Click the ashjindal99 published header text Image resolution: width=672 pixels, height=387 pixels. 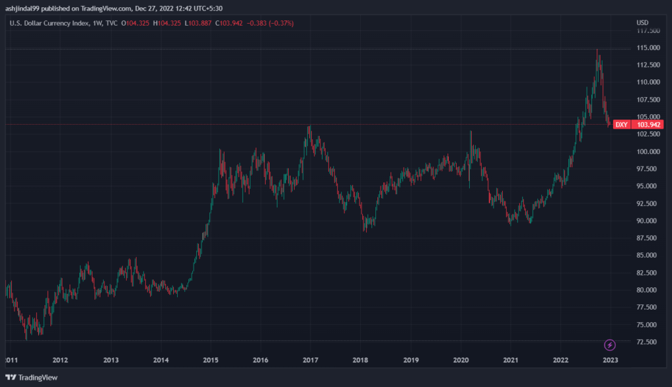click(x=114, y=8)
